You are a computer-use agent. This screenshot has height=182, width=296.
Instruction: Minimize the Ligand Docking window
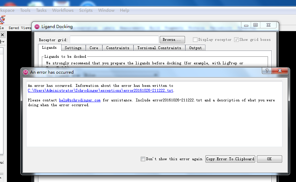tap(246, 25)
